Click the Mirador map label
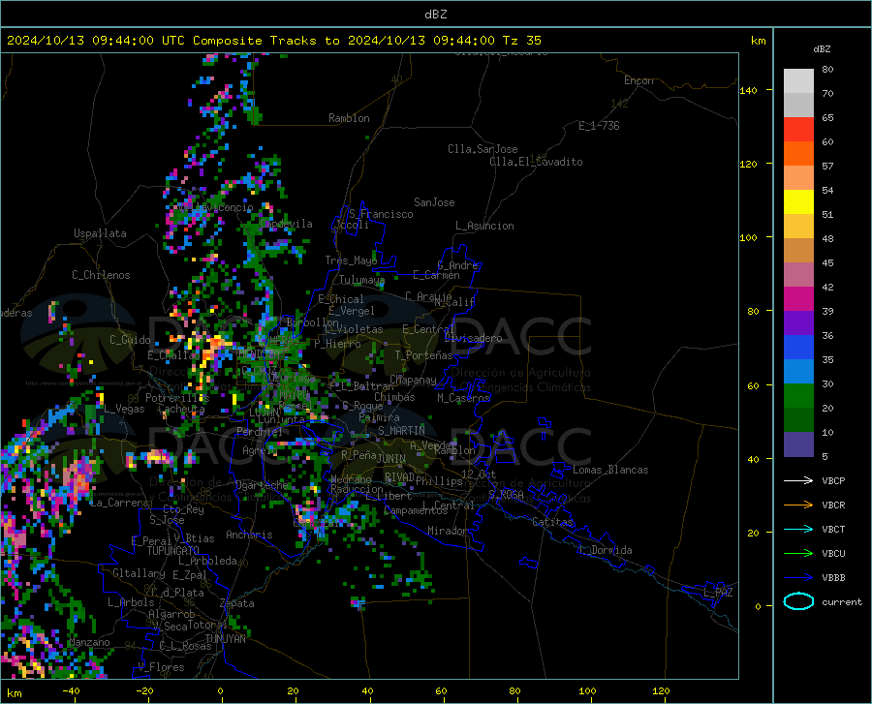Image resolution: width=872 pixels, height=704 pixels. pos(447,531)
